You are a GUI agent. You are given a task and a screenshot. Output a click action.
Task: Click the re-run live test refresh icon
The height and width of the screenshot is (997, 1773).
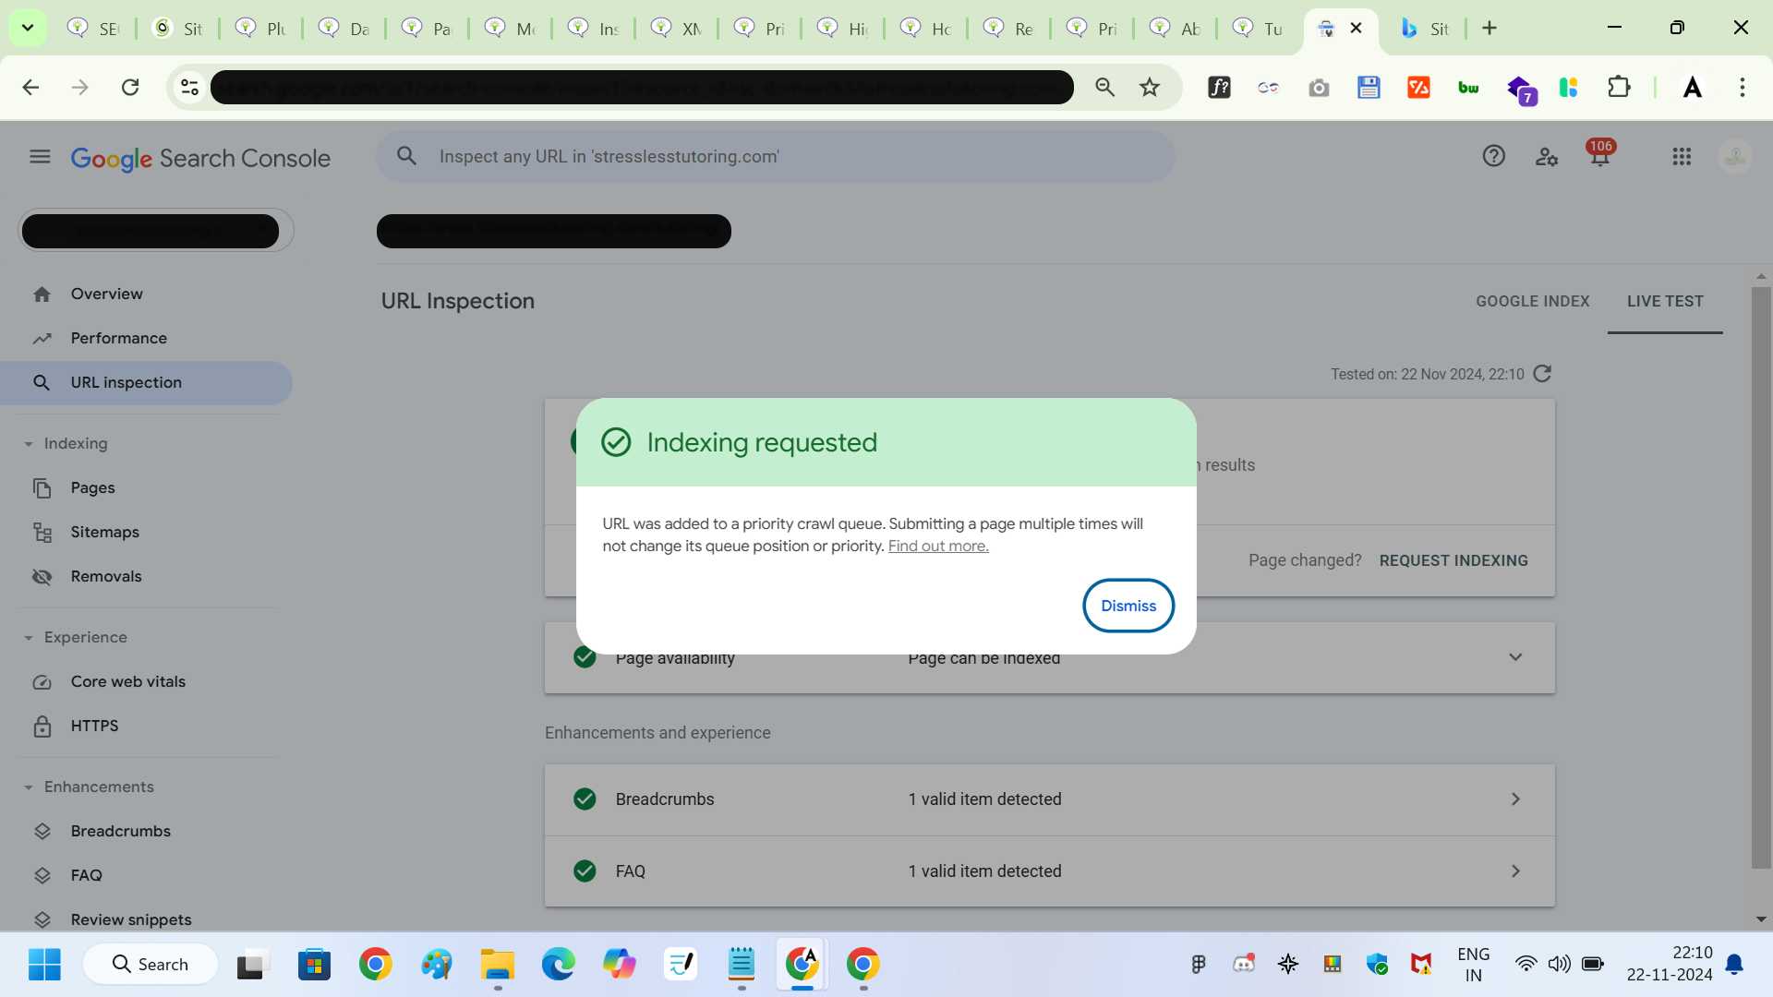click(1542, 374)
